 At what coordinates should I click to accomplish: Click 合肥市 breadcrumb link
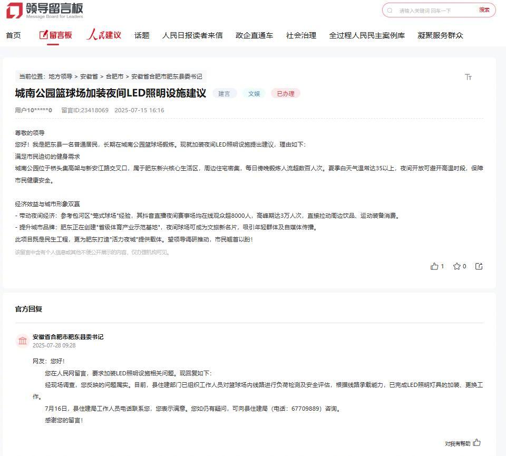[114, 76]
